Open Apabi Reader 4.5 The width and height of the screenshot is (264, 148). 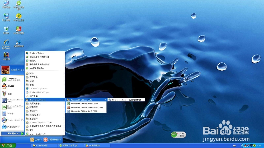(x=45, y=134)
